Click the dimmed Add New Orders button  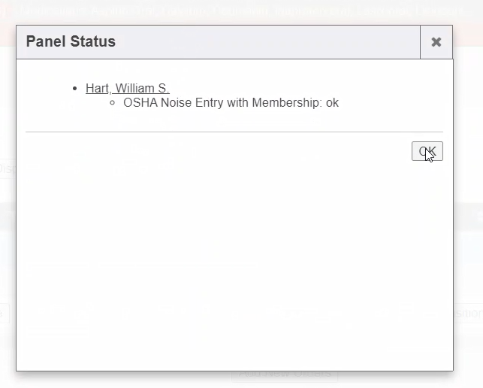tap(285, 375)
